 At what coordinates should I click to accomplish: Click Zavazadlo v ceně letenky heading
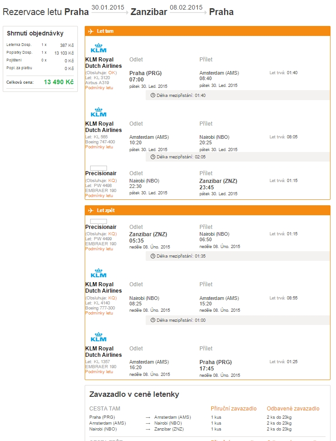134,394
